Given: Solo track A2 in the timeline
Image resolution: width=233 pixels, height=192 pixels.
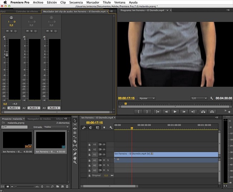Looking at the screenshot, I should (x=108, y=165).
